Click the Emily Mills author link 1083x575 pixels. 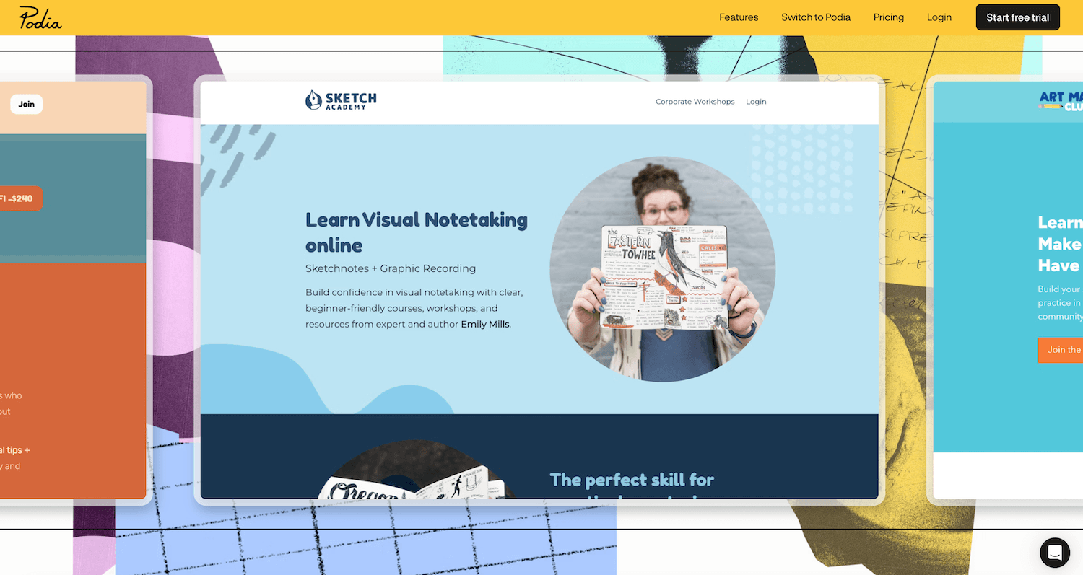[485, 325]
